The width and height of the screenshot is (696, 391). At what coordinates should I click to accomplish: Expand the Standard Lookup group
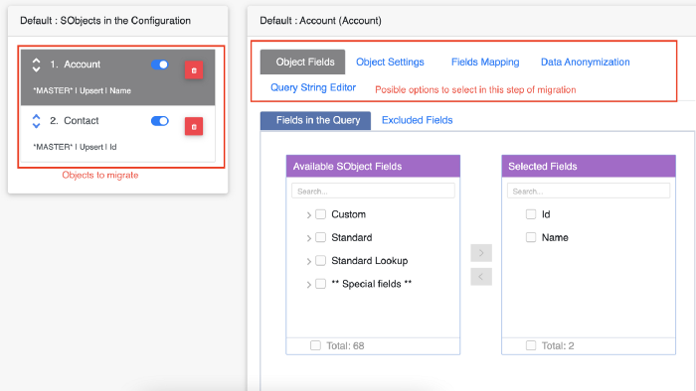[x=308, y=261]
